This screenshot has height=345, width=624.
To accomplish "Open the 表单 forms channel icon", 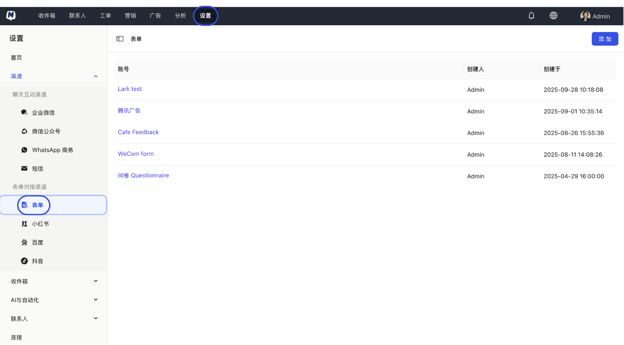I will (x=24, y=205).
